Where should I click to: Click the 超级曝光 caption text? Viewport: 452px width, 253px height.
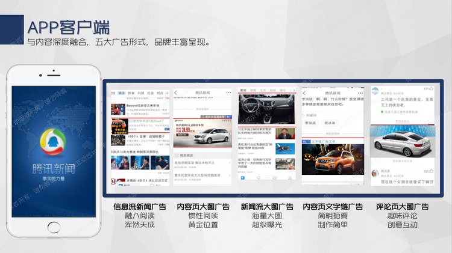tap(267, 225)
